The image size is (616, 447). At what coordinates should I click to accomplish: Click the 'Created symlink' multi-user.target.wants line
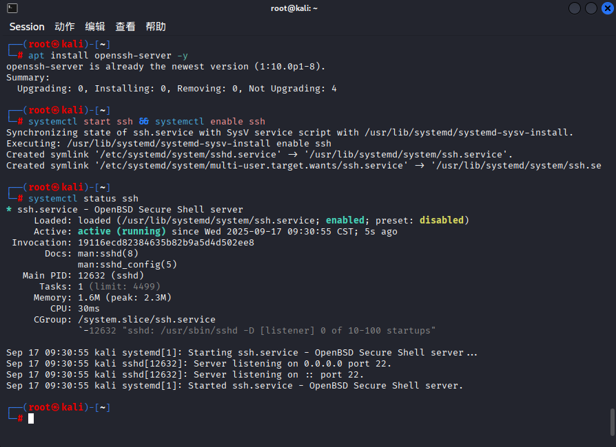point(304,166)
